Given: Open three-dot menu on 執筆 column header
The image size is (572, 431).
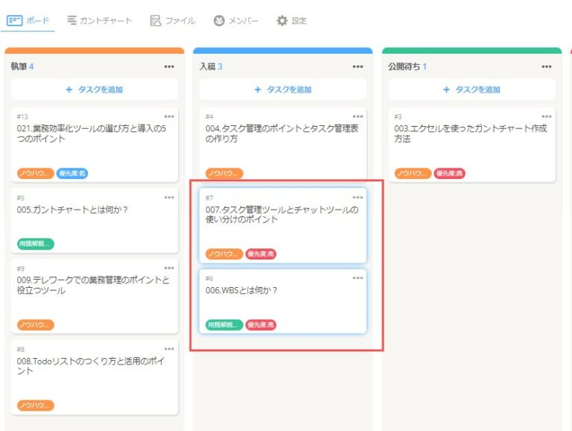Looking at the screenshot, I should pyautogui.click(x=169, y=66).
